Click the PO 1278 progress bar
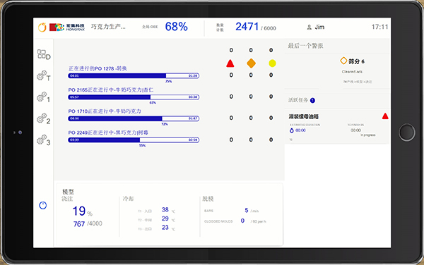424x265 pixels. pos(134,75)
